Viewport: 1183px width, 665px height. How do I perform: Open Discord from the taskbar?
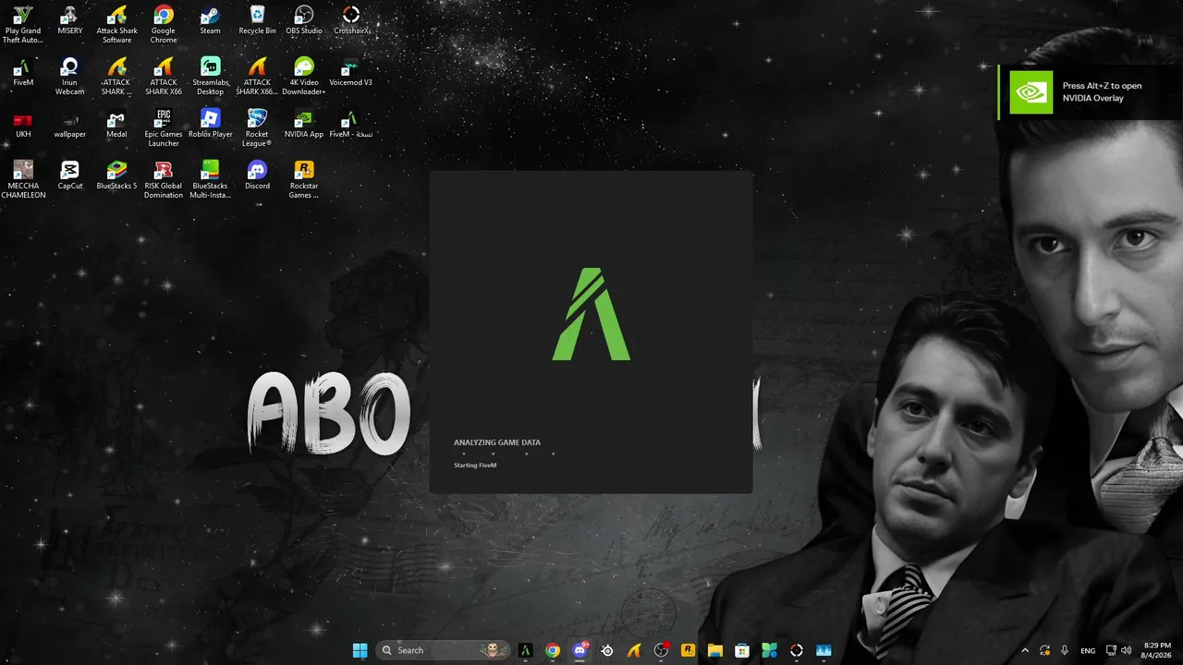click(x=580, y=650)
